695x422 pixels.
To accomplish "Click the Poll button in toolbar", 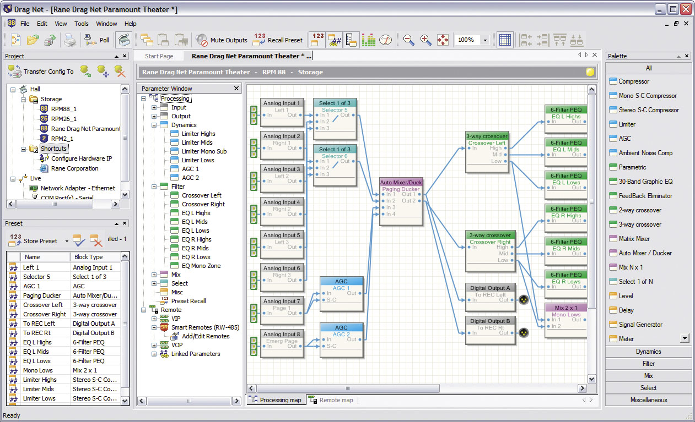I will pyautogui.click(x=96, y=40).
